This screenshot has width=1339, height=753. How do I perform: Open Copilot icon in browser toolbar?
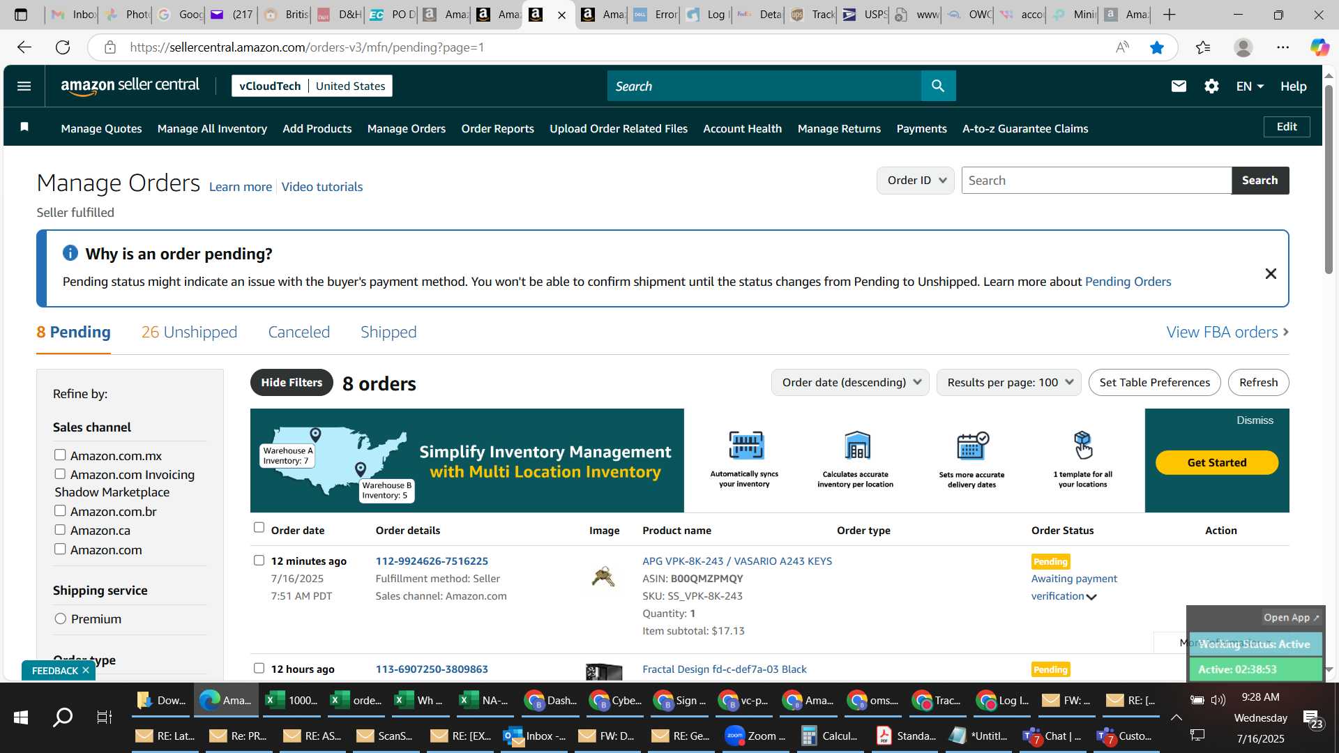tap(1319, 47)
